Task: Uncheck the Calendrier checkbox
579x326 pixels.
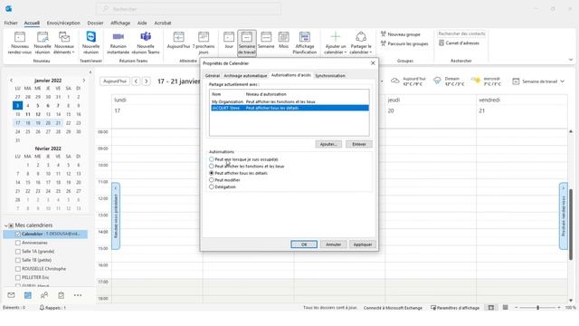Action: [x=18, y=234]
